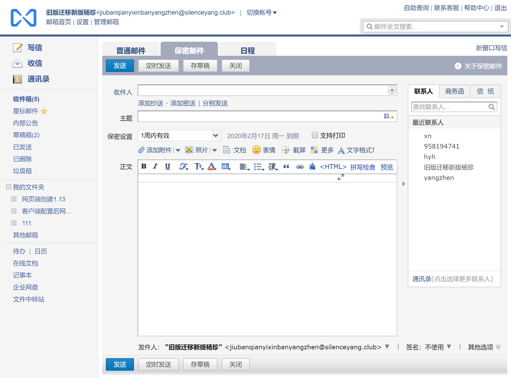The width and height of the screenshot is (511, 378).
Task: Expand the 网页端创建1.13 folder
Action: point(14,199)
